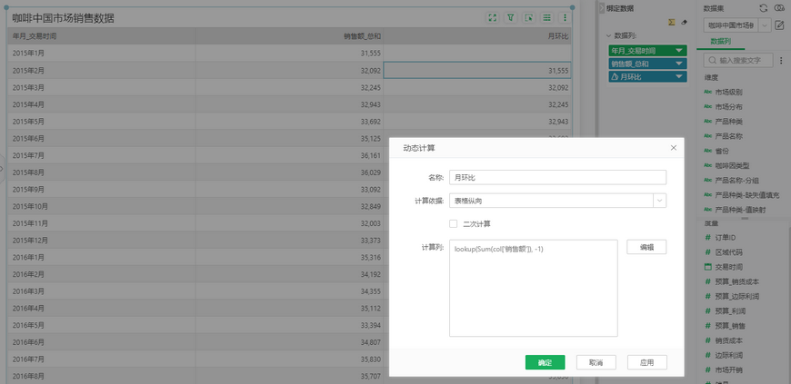791x384 pixels.
Task: Click the eraser clear-binding icon
Action: 684,22
